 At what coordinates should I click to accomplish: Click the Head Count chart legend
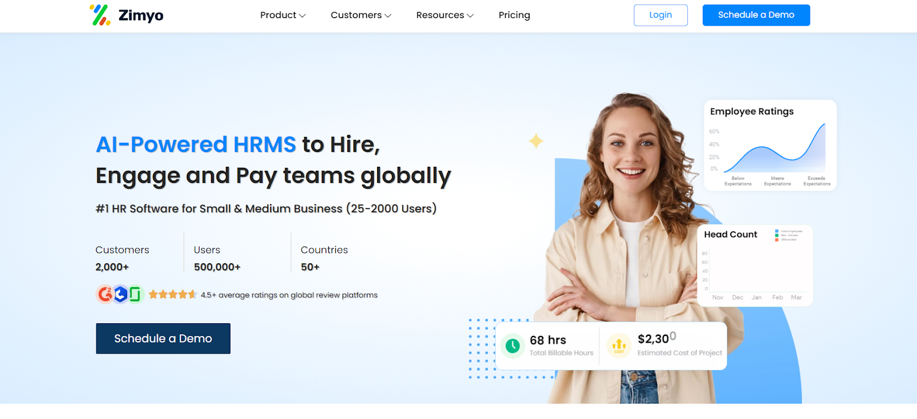coord(789,235)
